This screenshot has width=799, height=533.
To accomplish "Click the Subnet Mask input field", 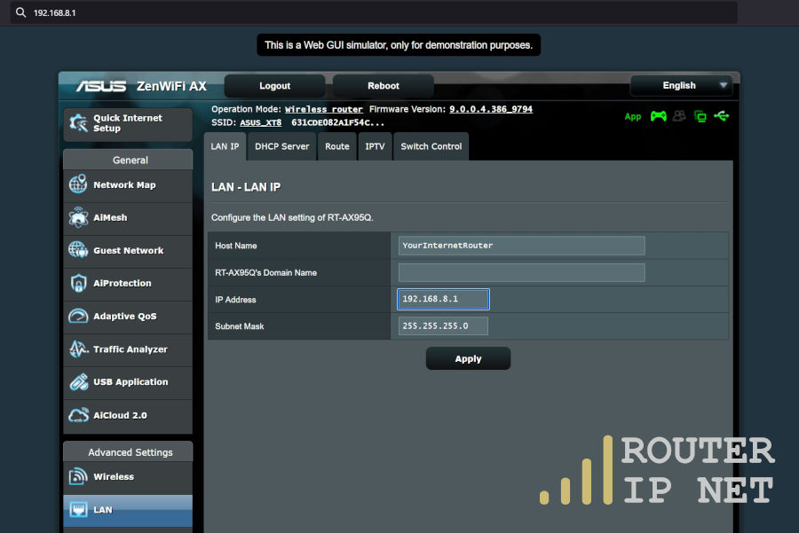I will click(443, 326).
